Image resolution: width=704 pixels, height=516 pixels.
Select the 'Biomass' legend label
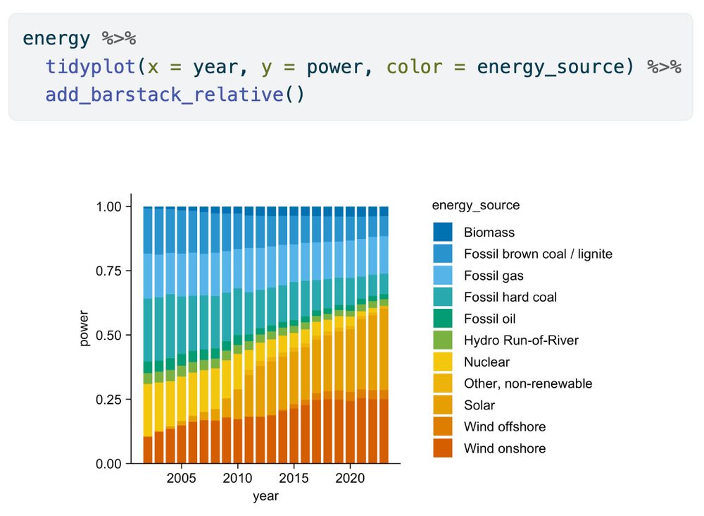(x=489, y=233)
